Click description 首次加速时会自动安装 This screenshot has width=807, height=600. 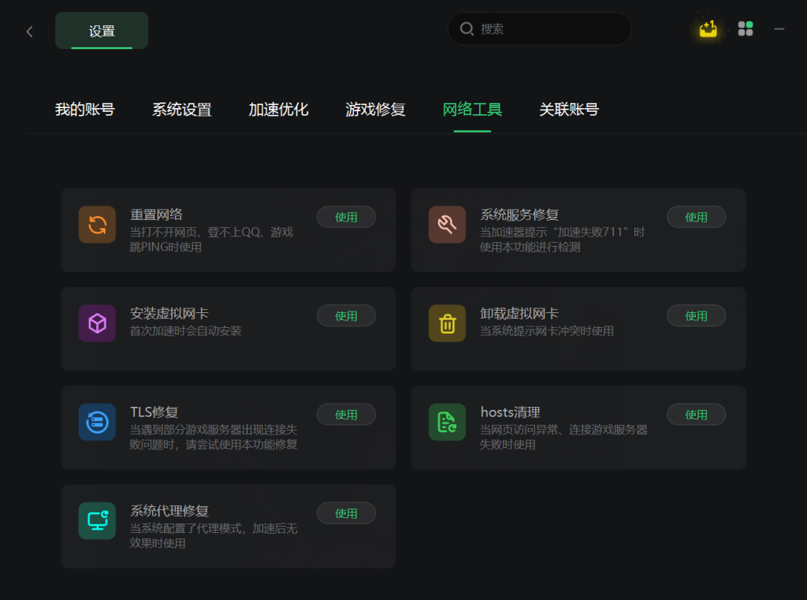point(185,330)
